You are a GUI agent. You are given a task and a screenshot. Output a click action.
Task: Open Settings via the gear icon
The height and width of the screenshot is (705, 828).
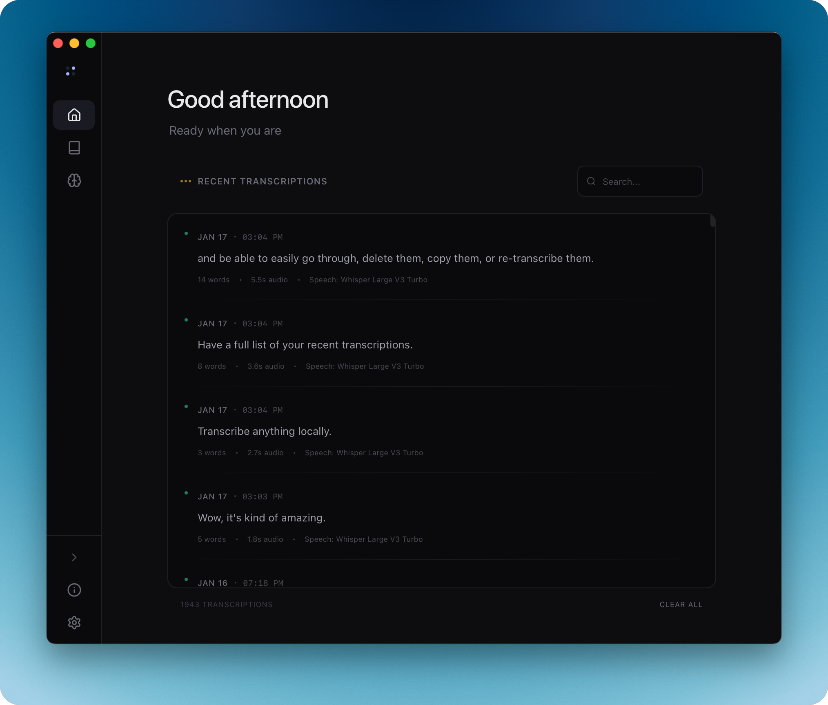[x=74, y=622]
